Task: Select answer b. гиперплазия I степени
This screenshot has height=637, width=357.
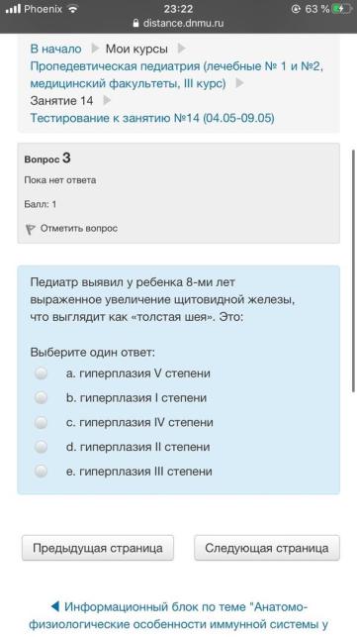Action: pos(41,397)
